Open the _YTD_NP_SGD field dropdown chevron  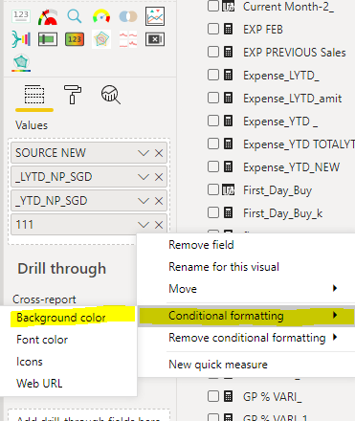coord(144,201)
